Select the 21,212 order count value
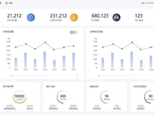The width and height of the screenshot is (154, 115). point(15,16)
